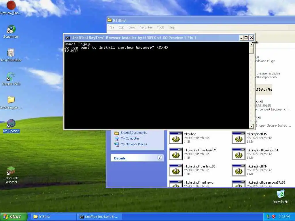Open the Favorites menu in RTBInst
Screen dimensions: 295x221
[146, 27]
